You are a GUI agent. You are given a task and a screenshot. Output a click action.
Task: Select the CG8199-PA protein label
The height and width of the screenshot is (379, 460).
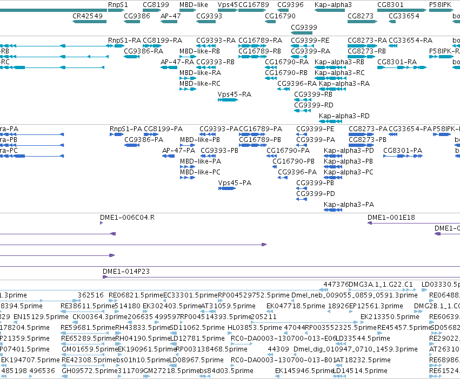pos(163,129)
